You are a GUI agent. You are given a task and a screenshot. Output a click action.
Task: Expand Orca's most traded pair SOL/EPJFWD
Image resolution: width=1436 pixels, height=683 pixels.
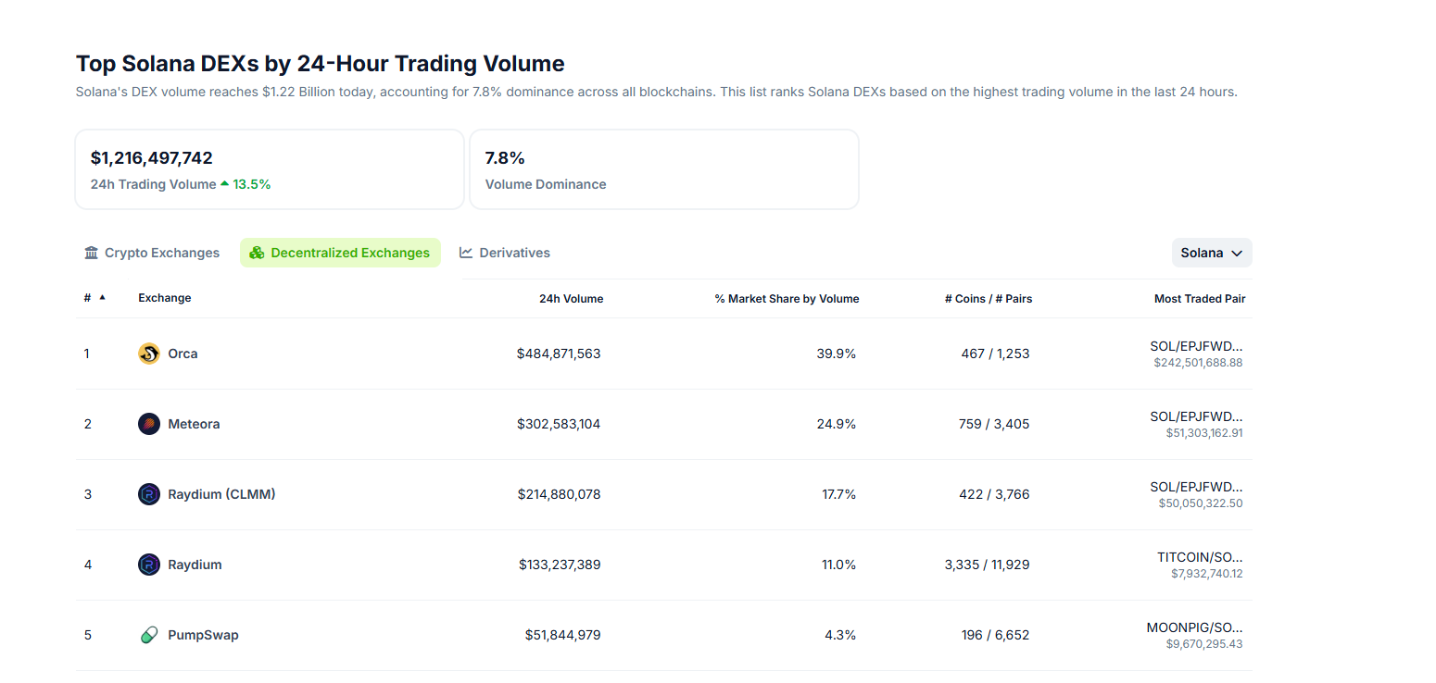tap(1196, 346)
